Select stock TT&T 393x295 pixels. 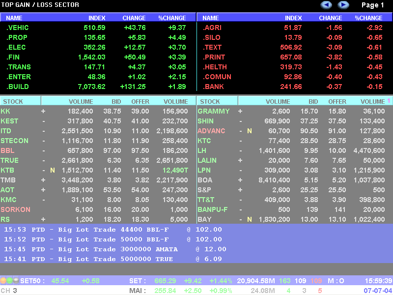pos(206,200)
